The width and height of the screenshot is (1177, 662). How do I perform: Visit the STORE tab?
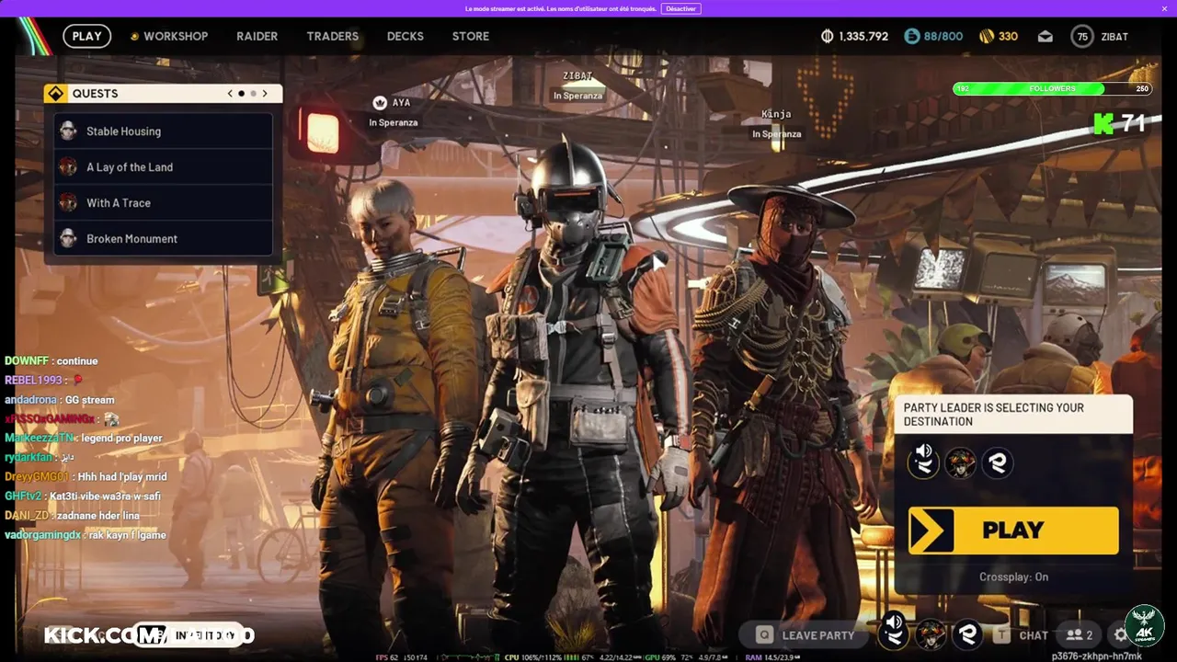[x=470, y=37]
